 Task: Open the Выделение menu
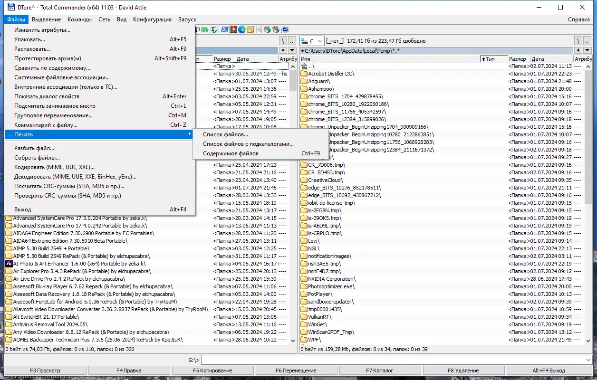(47, 19)
